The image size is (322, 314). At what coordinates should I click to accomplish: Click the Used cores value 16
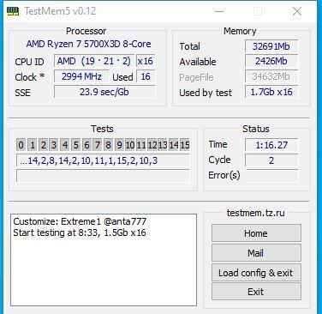(x=146, y=76)
